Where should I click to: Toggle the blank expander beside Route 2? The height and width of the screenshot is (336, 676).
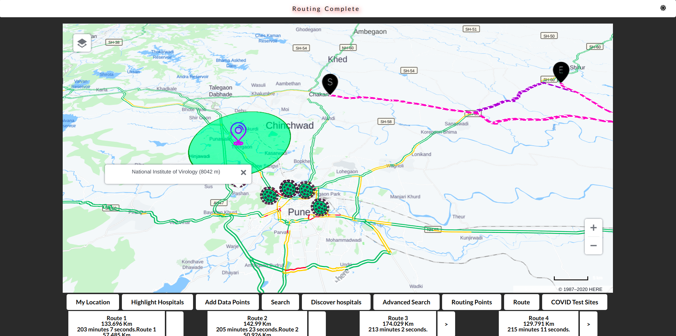coord(317,324)
